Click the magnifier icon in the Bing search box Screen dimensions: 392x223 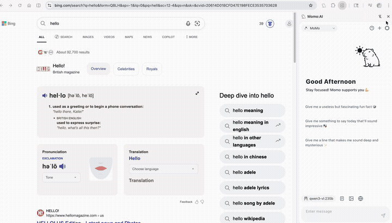coord(43,23)
